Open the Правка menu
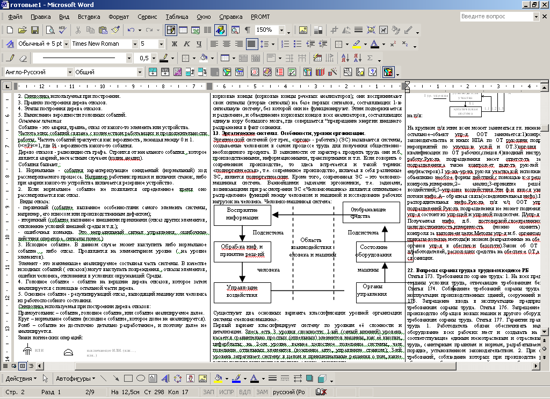550x399 pixels. (41, 17)
